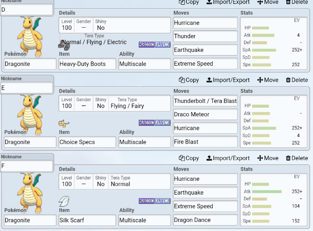Click Spe EV 152 on Dragonite F
The width and height of the screenshot is (313, 231).
pos(296,221)
